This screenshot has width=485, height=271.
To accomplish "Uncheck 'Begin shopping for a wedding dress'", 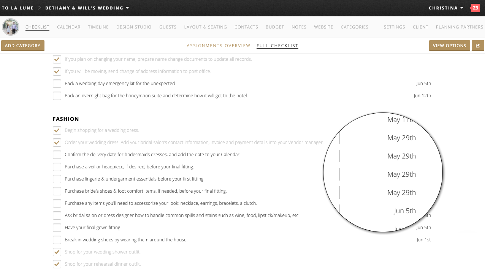I will [57, 130].
